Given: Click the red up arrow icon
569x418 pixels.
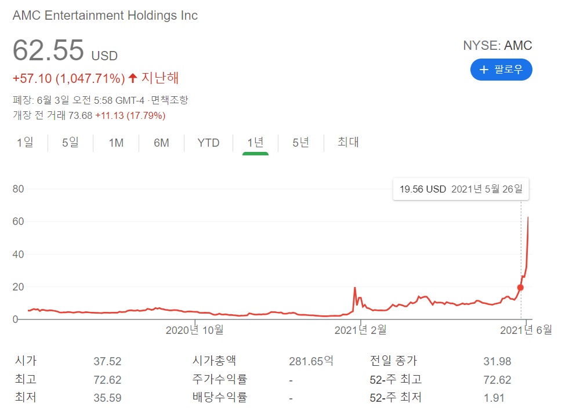Looking at the screenshot, I should 133,78.
